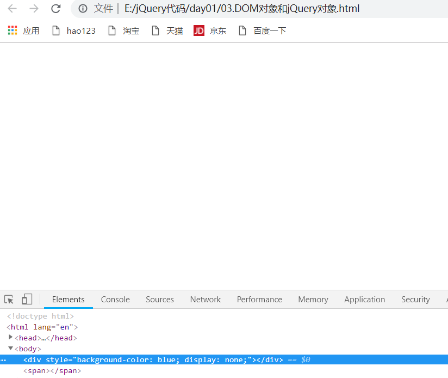This screenshot has height=378, width=448.
Task: Collapse the body node in DOM tree
Action: click(10, 348)
